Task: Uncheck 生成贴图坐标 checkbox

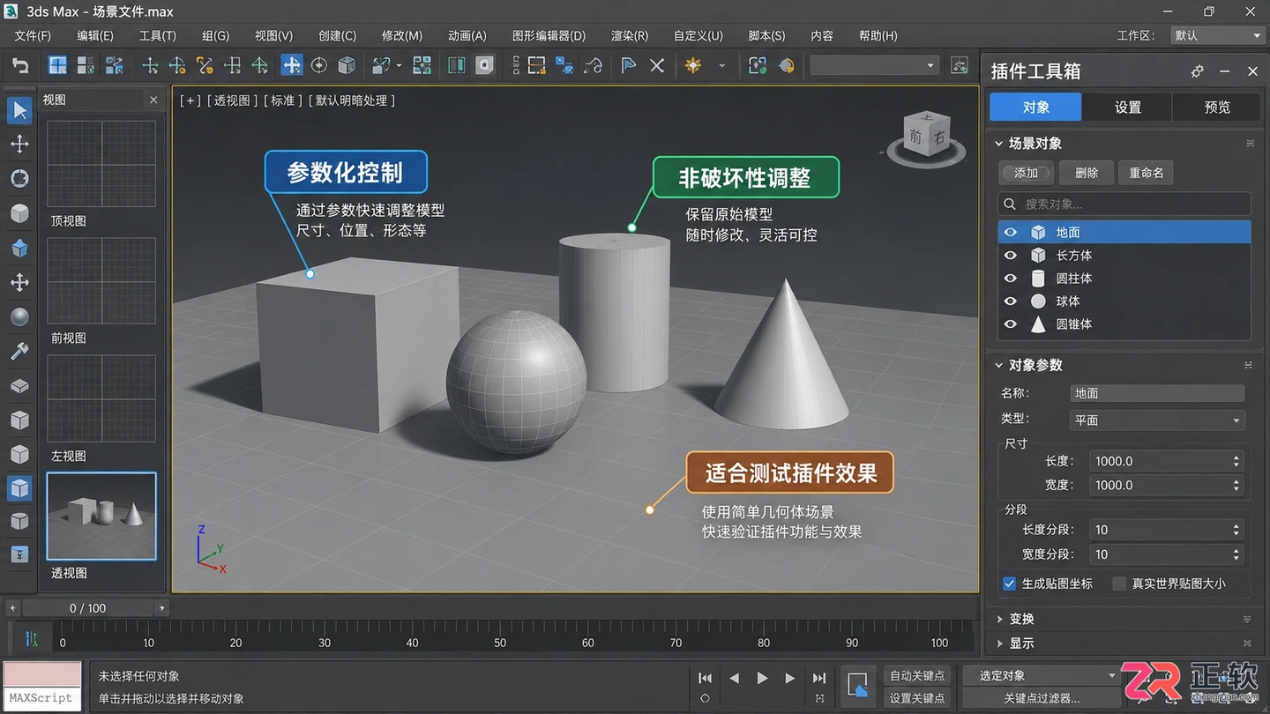Action: [x=1010, y=584]
